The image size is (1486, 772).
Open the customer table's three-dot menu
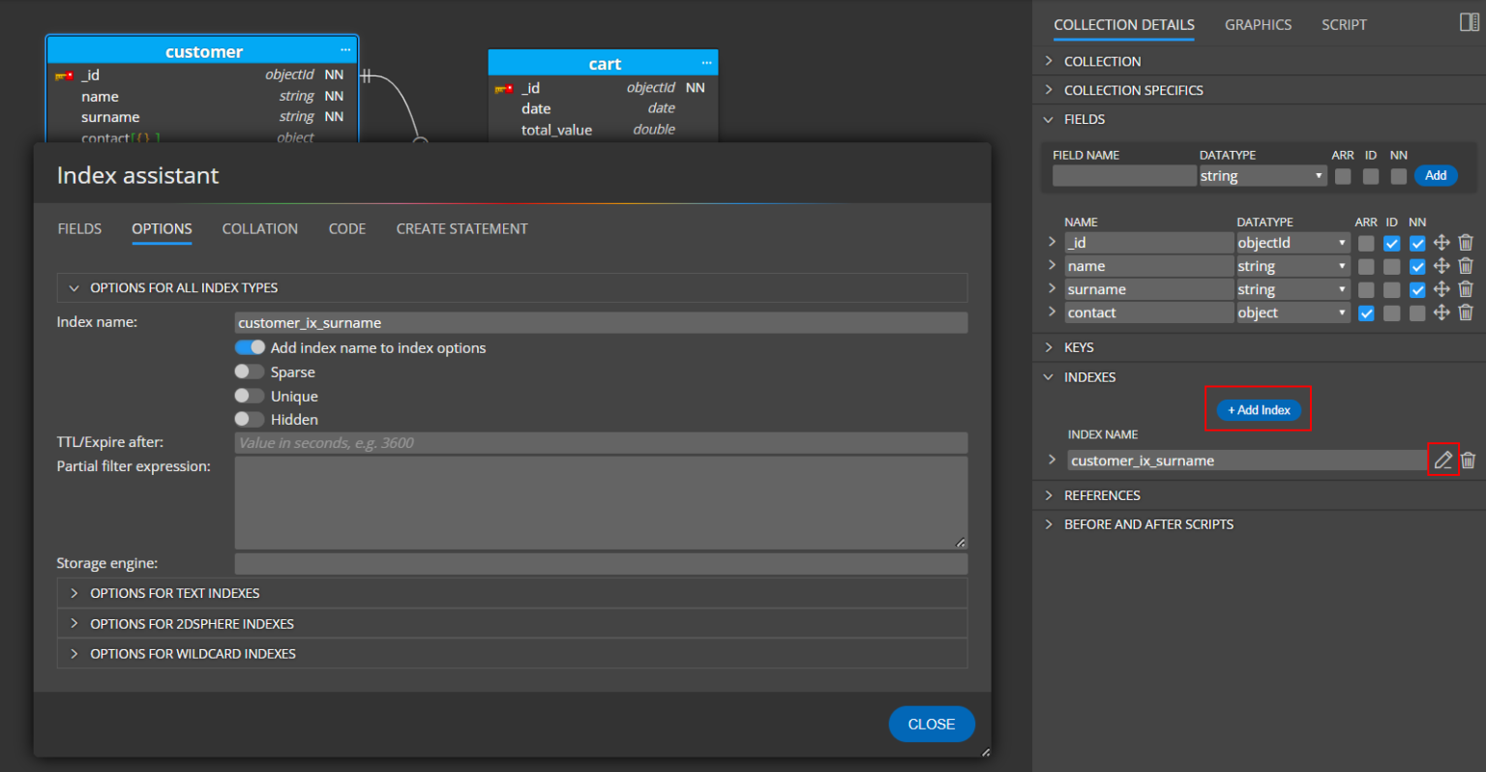345,50
